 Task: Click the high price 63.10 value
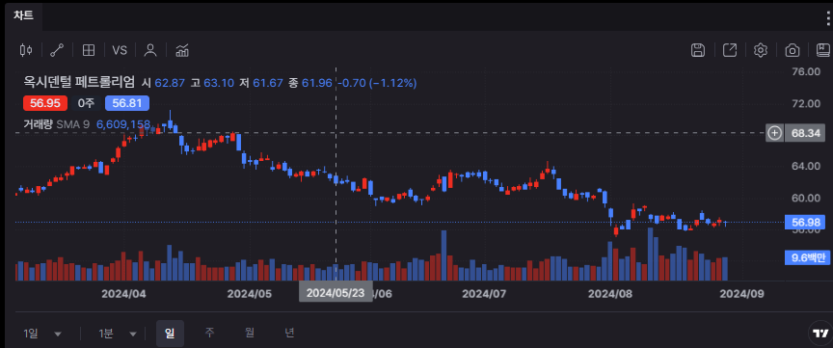click(220, 83)
